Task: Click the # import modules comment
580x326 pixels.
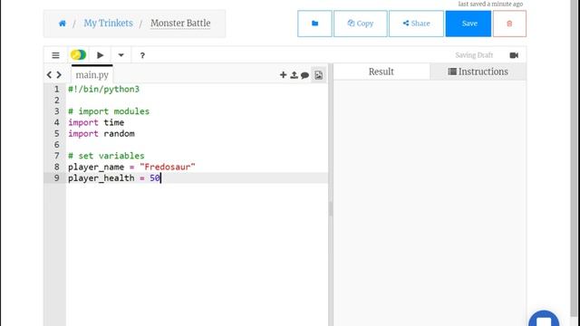Action: click(109, 111)
